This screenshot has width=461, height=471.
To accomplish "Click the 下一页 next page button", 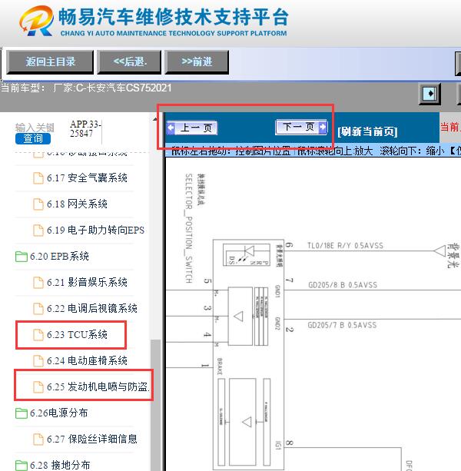I will click(301, 127).
